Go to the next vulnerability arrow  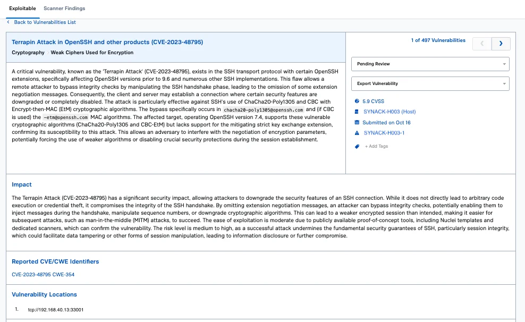[x=501, y=44]
